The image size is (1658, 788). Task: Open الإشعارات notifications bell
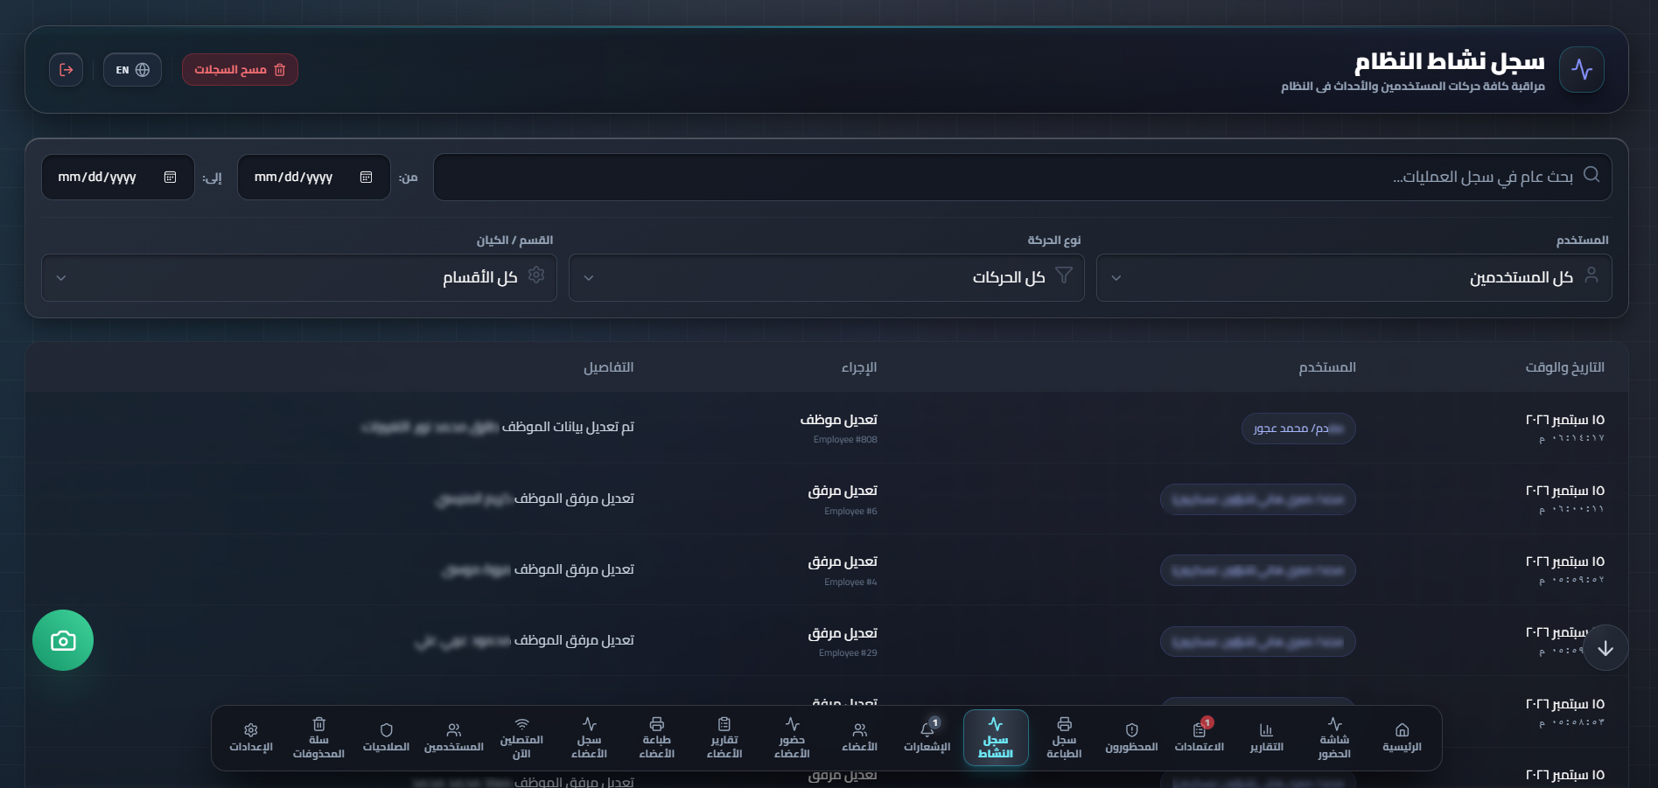pos(927,738)
